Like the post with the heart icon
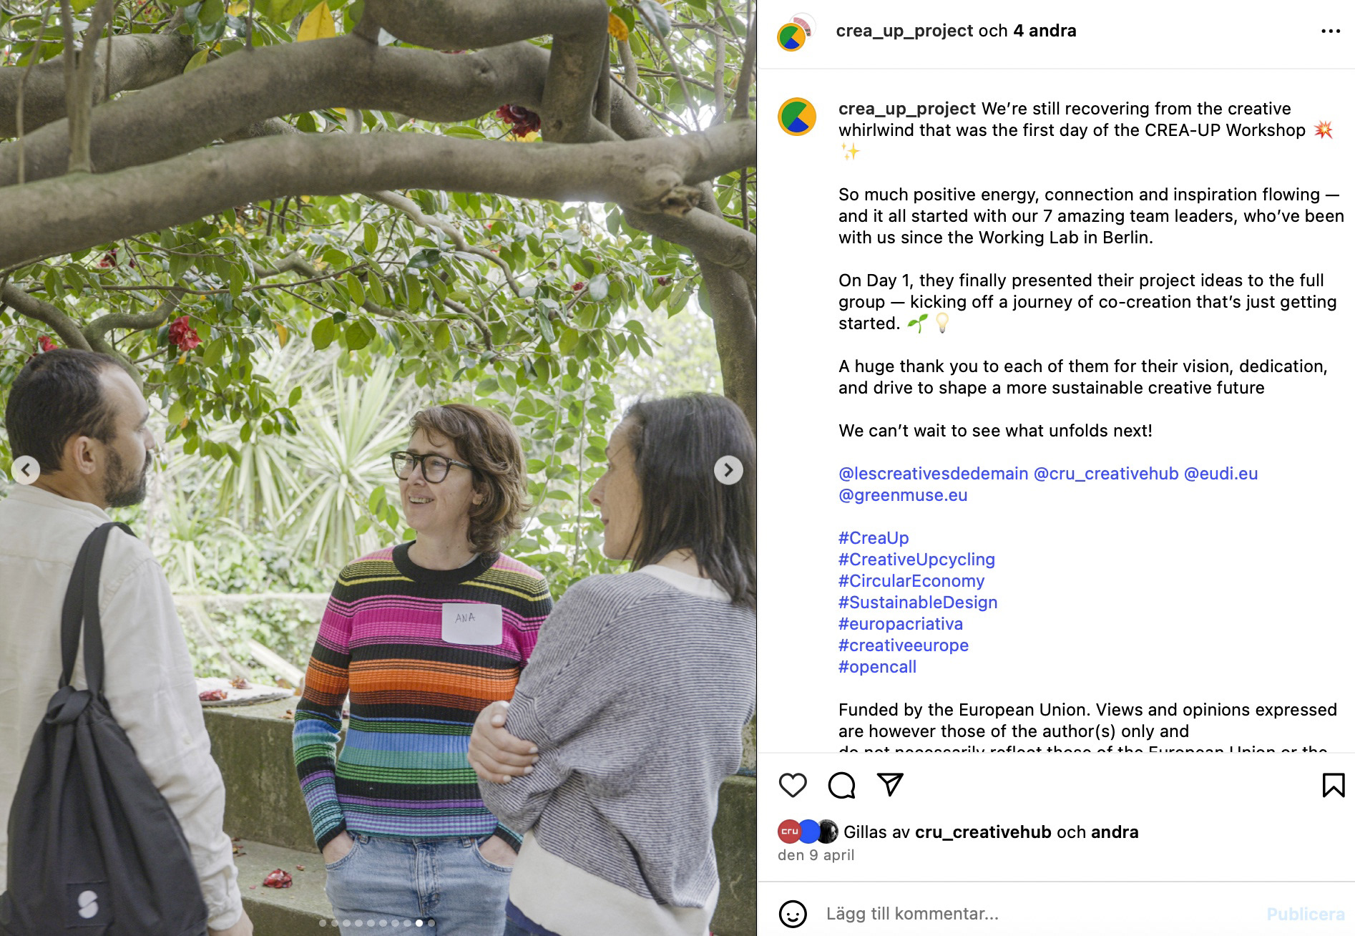Viewport: 1355px width, 936px height. tap(793, 785)
